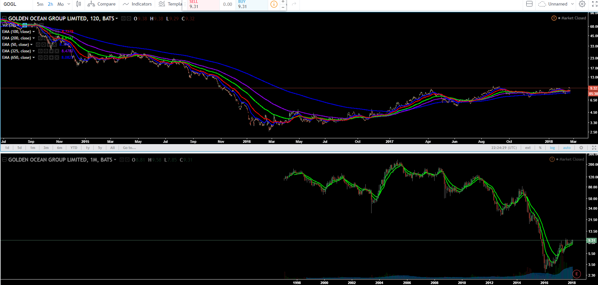Hide the EMA (200, close) indicator

tap(40, 38)
